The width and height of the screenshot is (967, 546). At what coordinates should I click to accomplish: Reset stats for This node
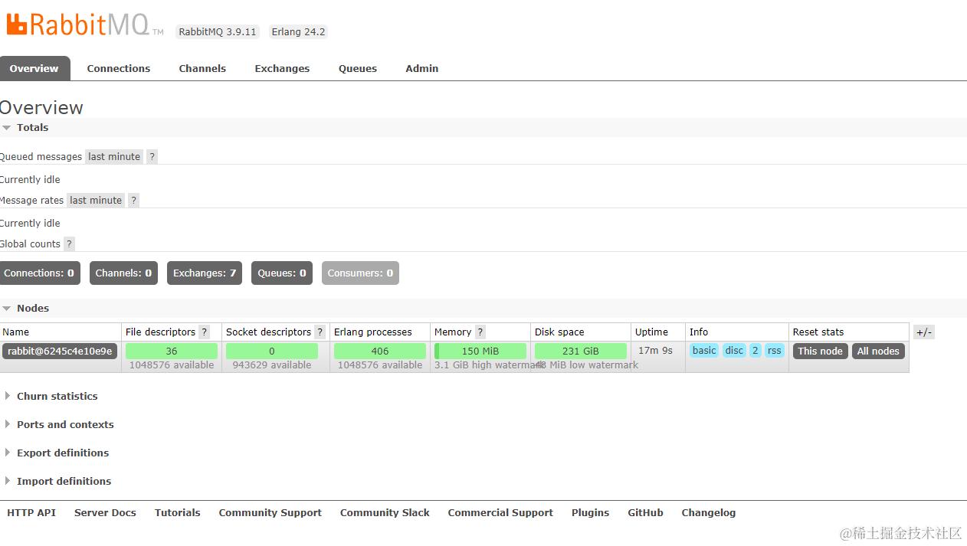click(x=820, y=351)
